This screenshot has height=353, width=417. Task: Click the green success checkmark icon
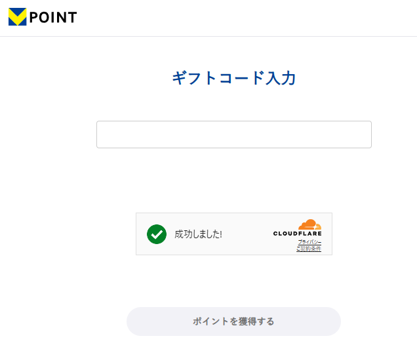(x=157, y=234)
